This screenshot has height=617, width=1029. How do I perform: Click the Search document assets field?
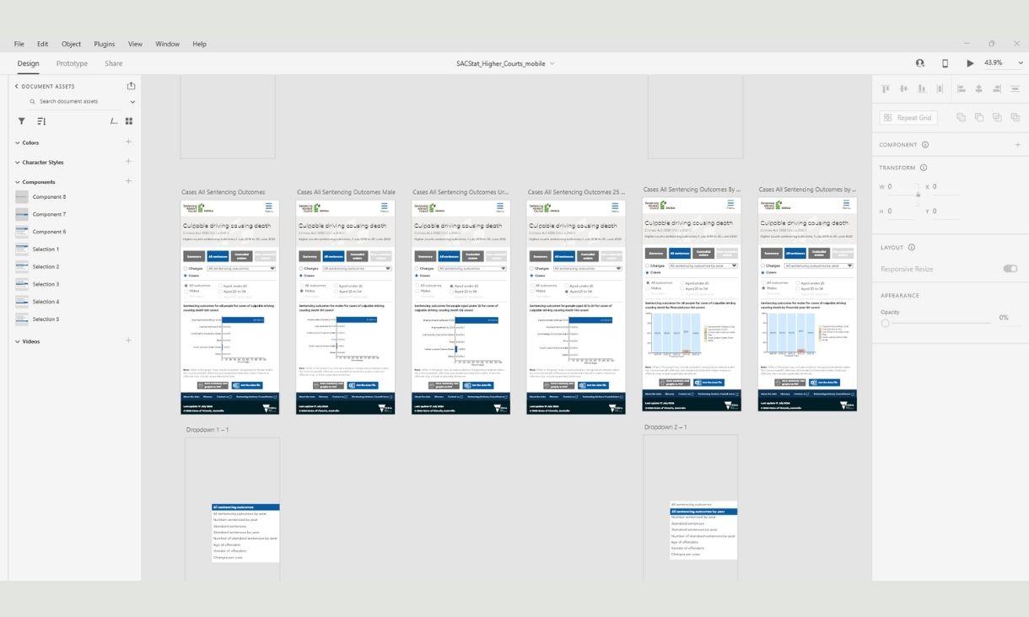(82, 101)
